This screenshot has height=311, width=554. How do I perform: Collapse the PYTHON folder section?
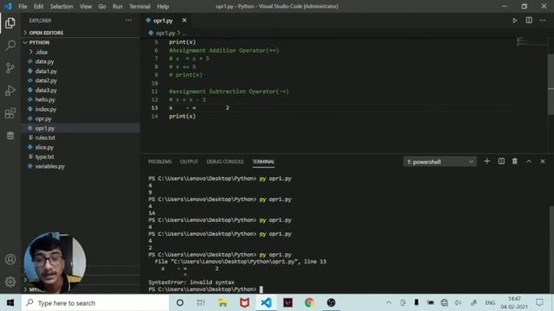coord(81,42)
